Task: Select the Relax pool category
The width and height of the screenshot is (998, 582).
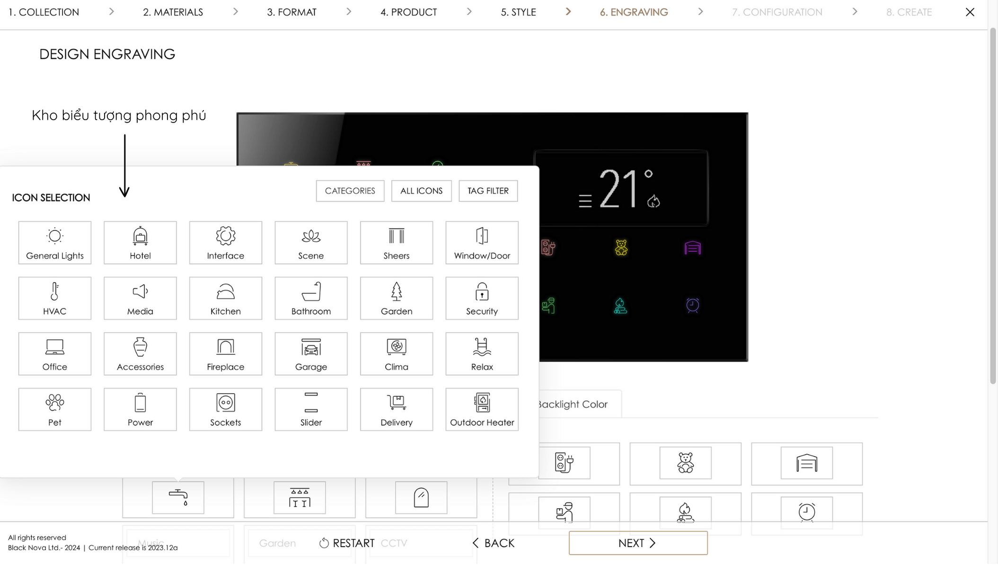Action: point(482,354)
